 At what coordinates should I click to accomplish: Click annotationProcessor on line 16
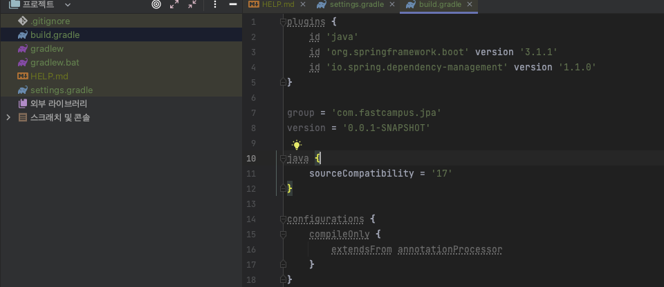(450, 249)
